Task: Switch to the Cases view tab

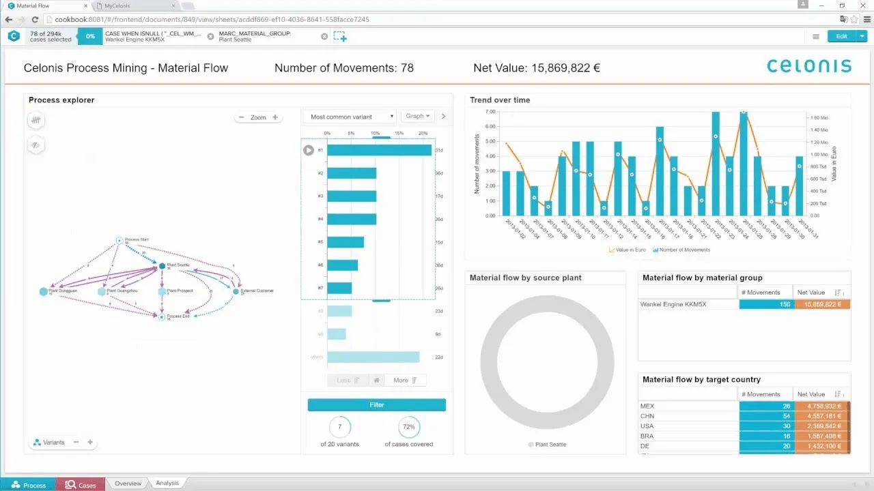Action: point(81,485)
